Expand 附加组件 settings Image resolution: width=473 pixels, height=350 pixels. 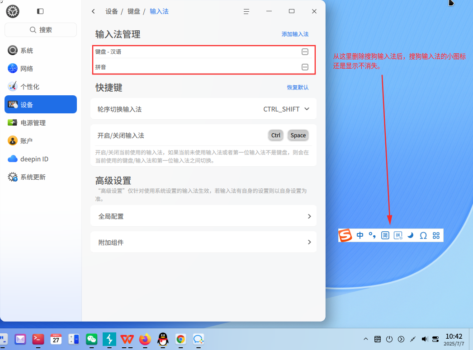coord(203,242)
